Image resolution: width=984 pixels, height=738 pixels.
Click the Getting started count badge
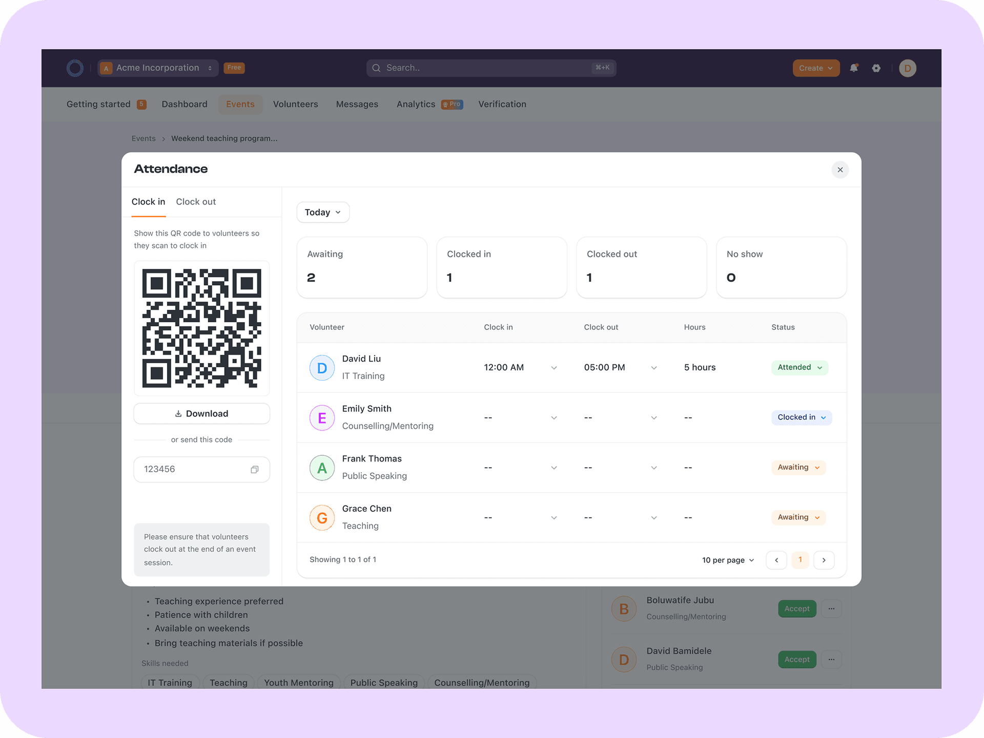pyautogui.click(x=141, y=104)
